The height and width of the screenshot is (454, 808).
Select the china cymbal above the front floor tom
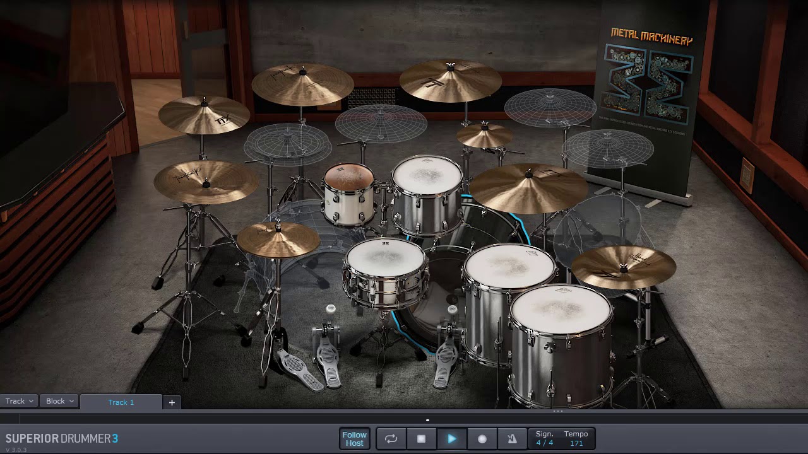623,267
